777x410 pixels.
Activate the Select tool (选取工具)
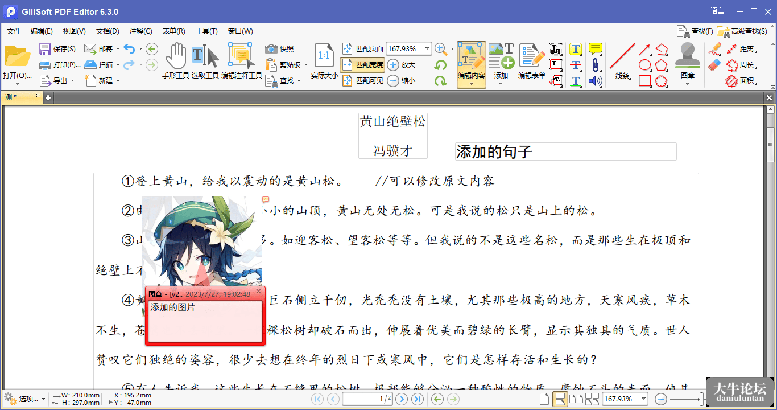coord(205,61)
